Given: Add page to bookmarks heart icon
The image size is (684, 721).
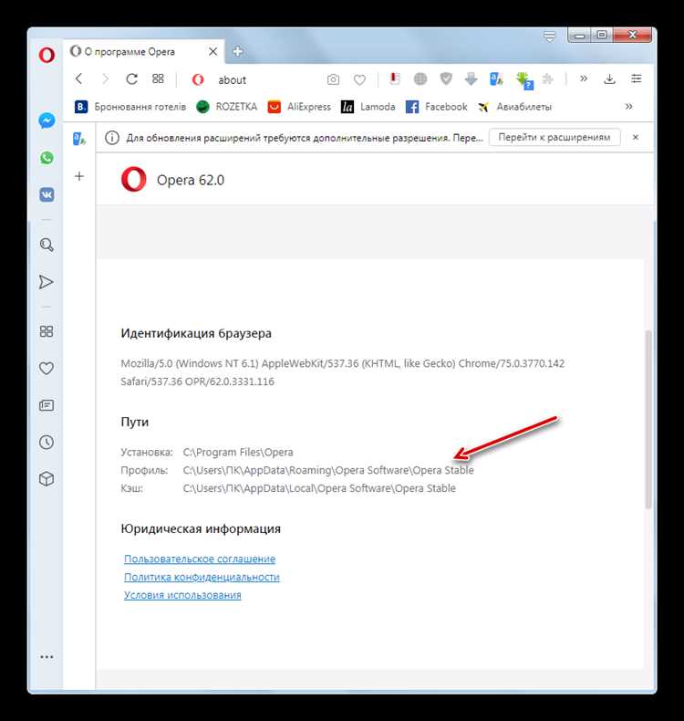Looking at the screenshot, I should 359,80.
